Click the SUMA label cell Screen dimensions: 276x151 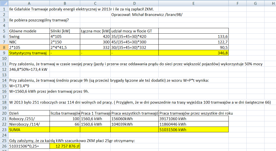click(29, 130)
